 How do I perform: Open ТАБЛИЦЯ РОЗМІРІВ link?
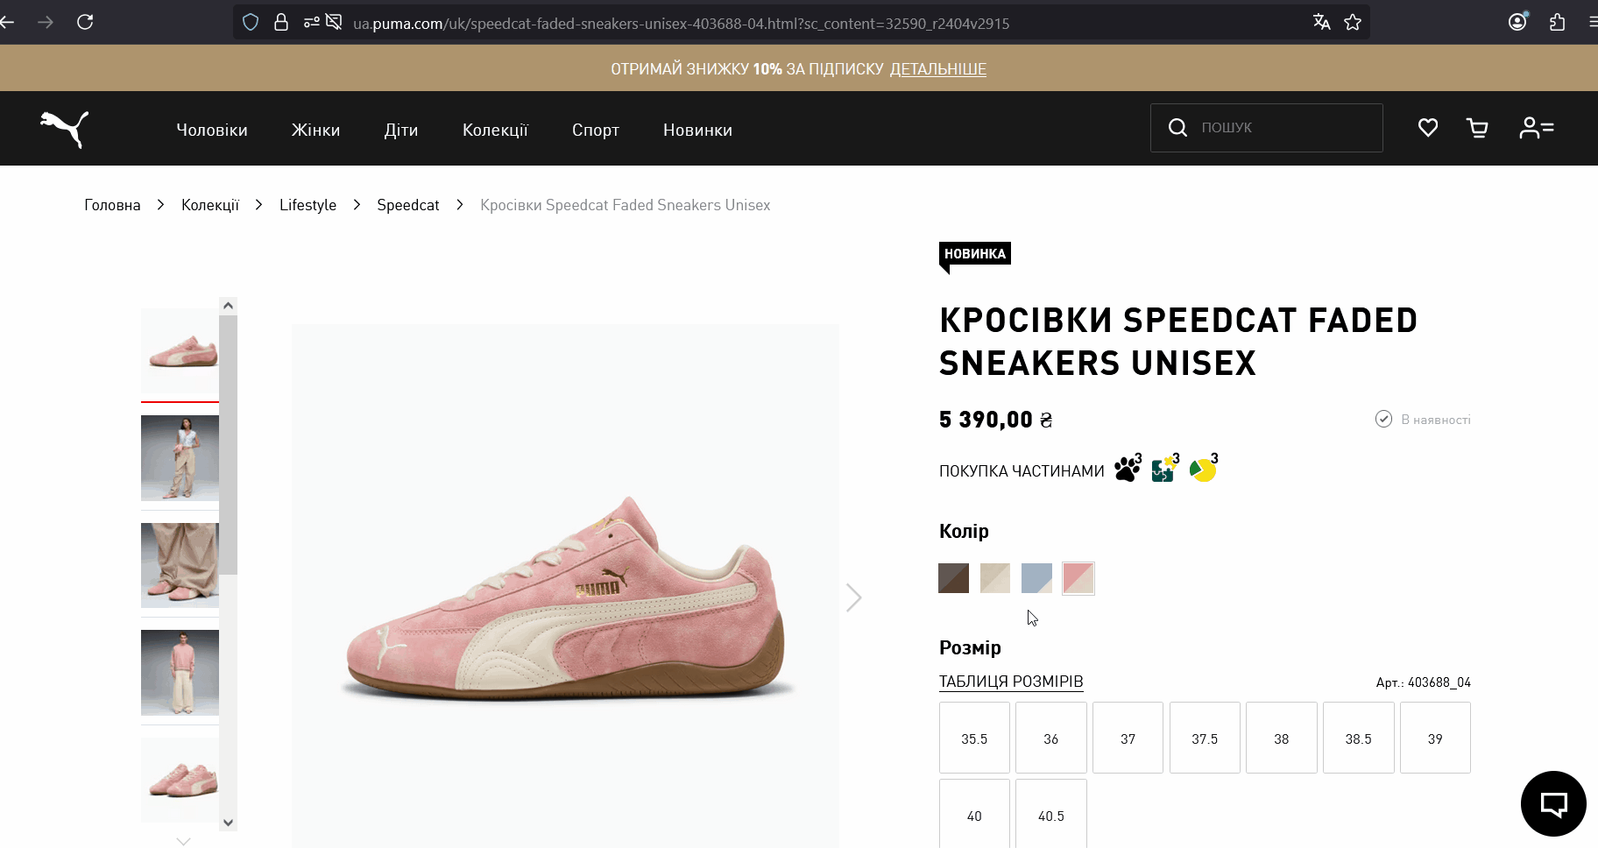coord(1011,681)
